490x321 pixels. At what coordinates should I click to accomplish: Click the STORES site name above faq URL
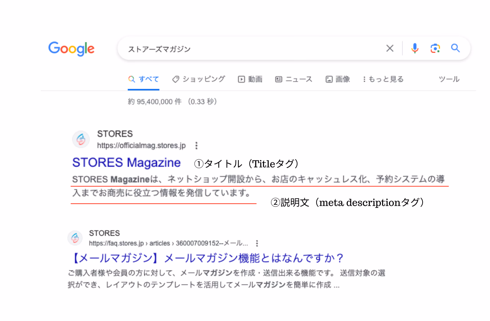pyautogui.click(x=104, y=233)
